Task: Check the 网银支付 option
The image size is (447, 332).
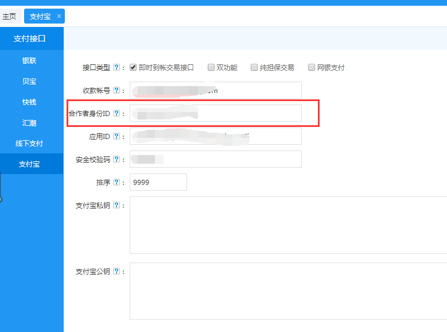Action: pos(312,67)
